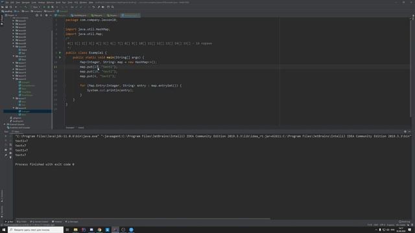
Task: Click the Open file toolbar icon
Action: [x=3, y=7]
